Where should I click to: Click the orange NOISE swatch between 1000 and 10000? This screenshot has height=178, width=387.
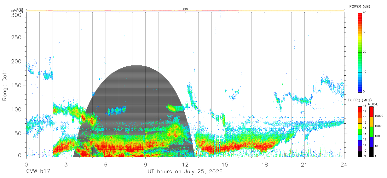coord(372,122)
